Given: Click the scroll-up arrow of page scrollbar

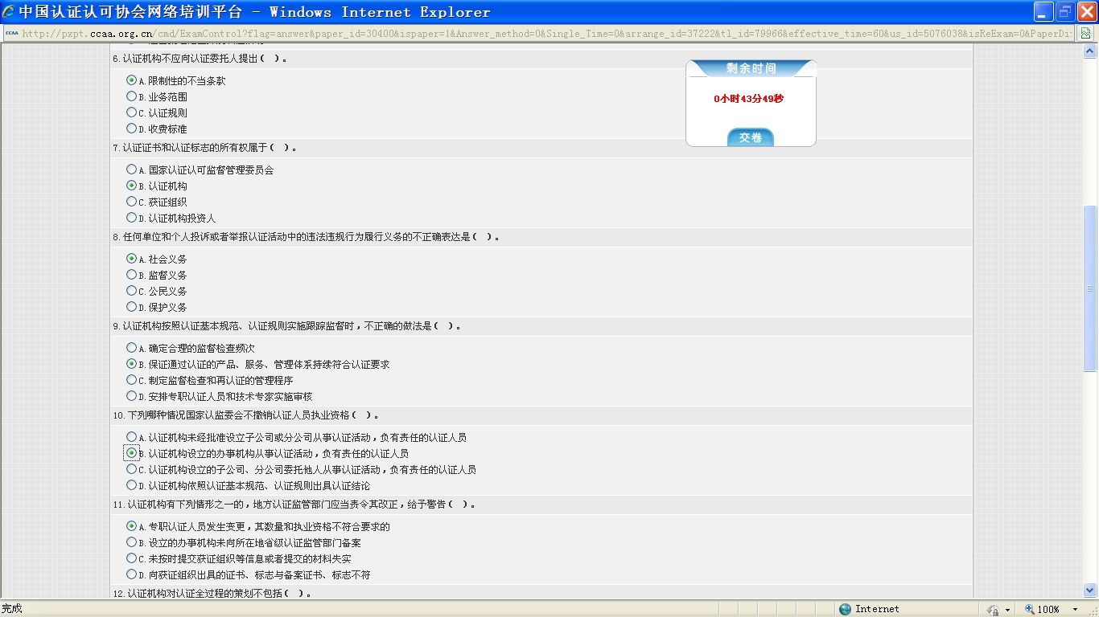Looking at the screenshot, I should pyautogui.click(x=1091, y=51).
